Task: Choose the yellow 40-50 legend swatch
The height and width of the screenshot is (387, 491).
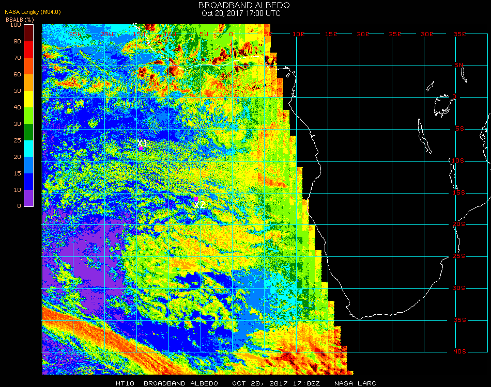Action: tap(28, 99)
